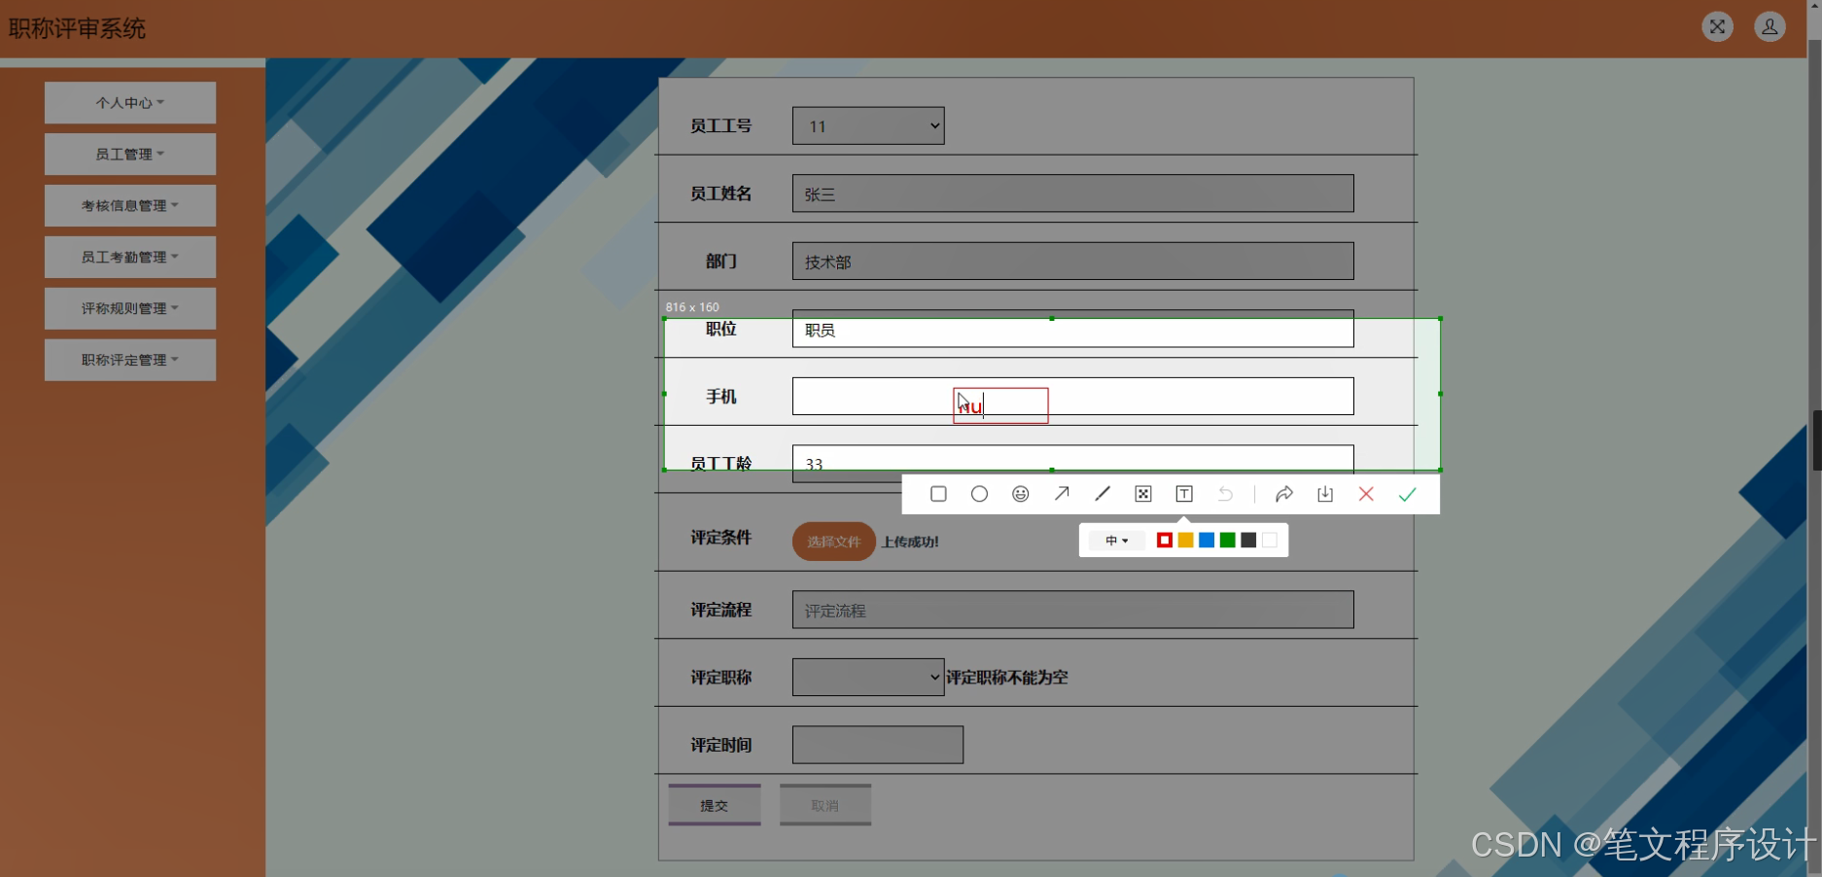Expand the 职称评定管理 menu
The image size is (1822, 877).
(130, 360)
